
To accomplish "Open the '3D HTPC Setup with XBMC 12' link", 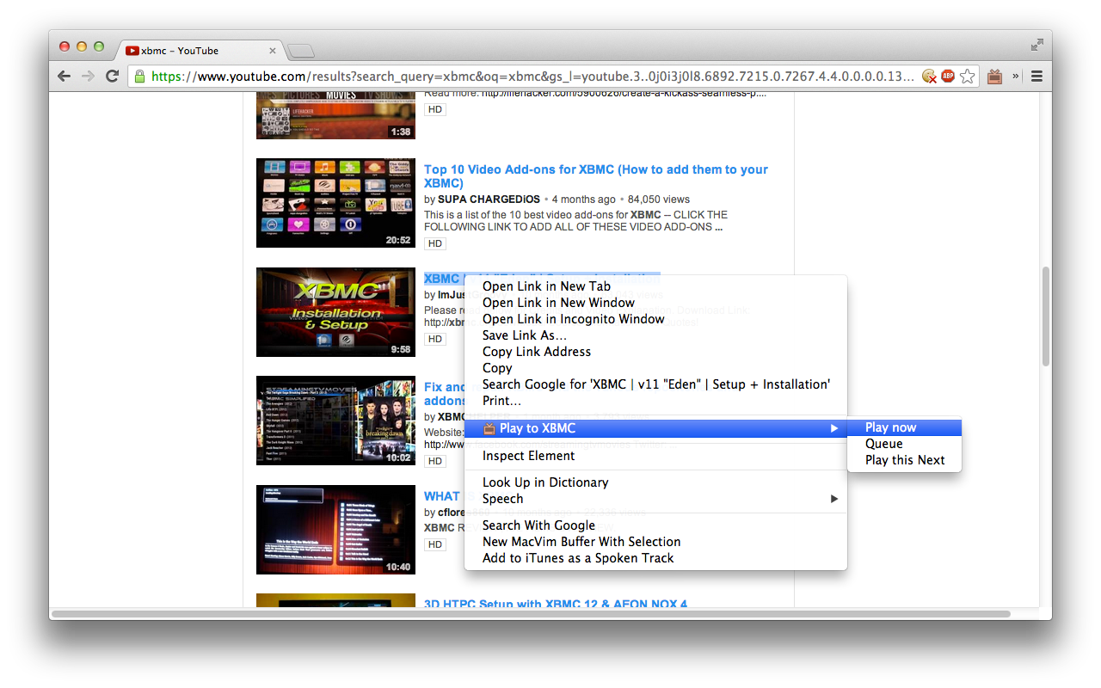I will click(556, 604).
